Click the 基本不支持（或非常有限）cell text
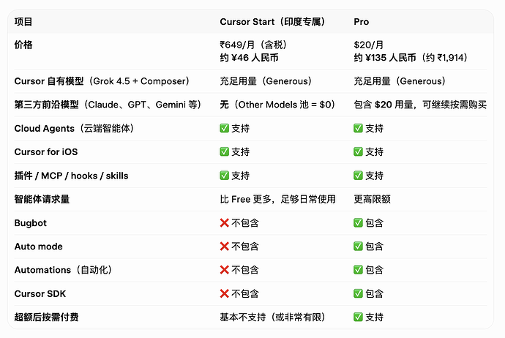Screen dimensions: 505x338 tap(274, 317)
